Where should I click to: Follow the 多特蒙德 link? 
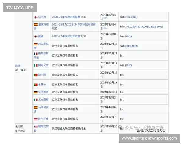(43, 92)
